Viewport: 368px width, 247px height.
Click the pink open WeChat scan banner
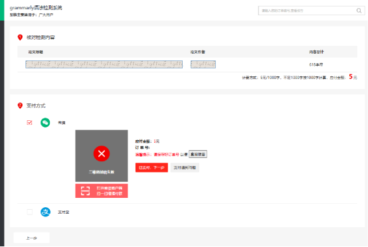pyautogui.click(x=102, y=191)
